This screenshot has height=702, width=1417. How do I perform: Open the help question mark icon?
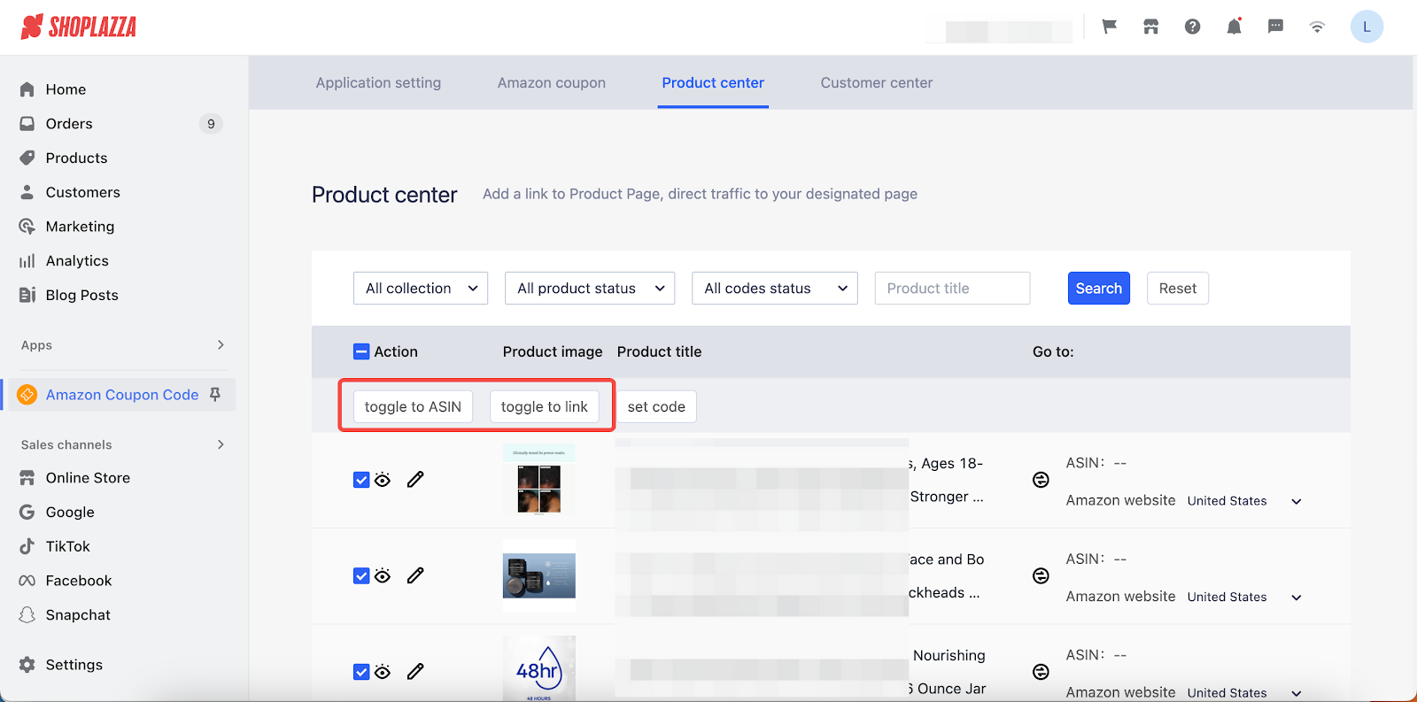[x=1192, y=27]
